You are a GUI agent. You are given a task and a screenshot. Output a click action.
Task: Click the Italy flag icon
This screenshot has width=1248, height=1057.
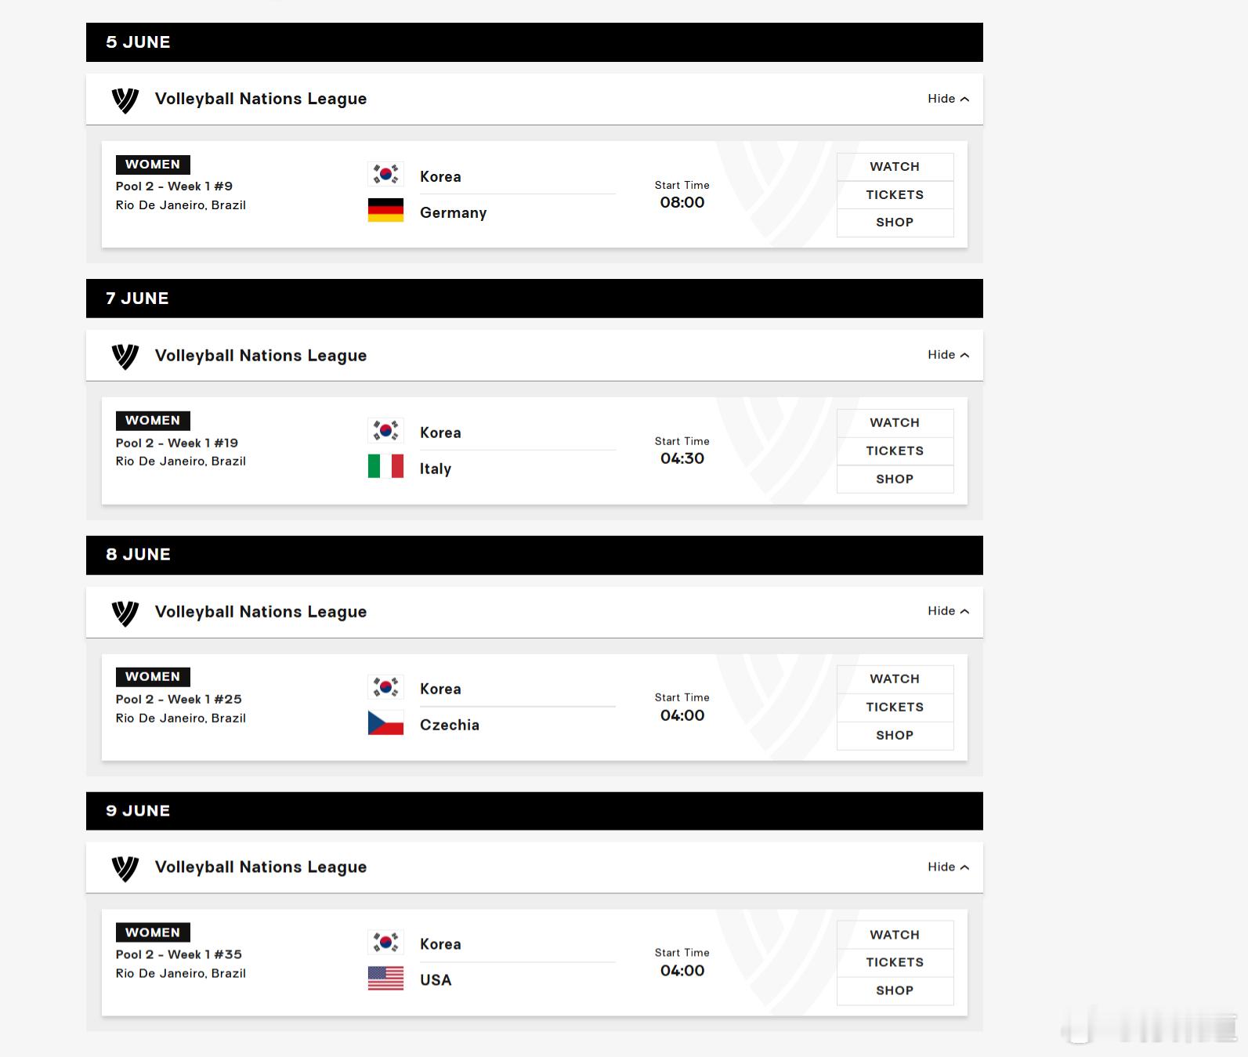[x=385, y=466]
